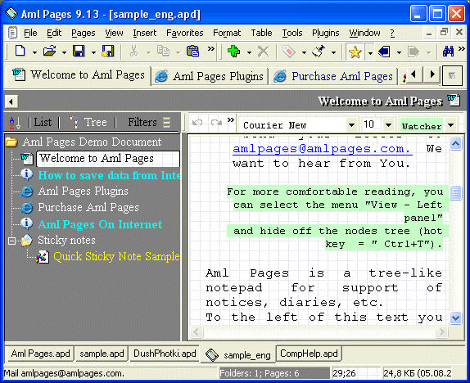Open dropdown arrow beside Save icon
Viewport: 470px width, 383px height.
click(x=93, y=52)
